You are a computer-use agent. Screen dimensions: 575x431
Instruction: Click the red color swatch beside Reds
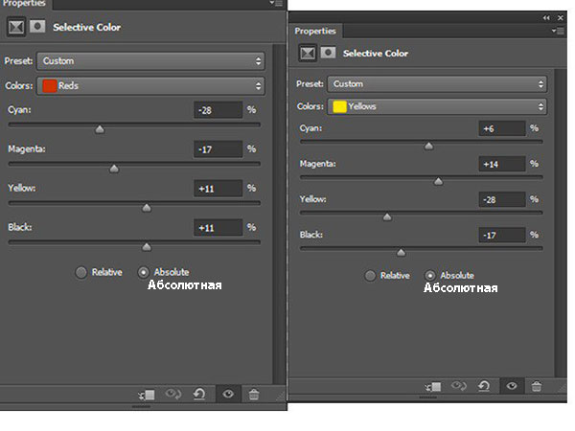click(49, 86)
